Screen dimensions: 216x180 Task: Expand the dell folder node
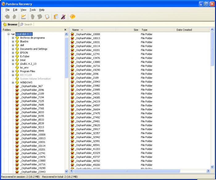(13, 45)
